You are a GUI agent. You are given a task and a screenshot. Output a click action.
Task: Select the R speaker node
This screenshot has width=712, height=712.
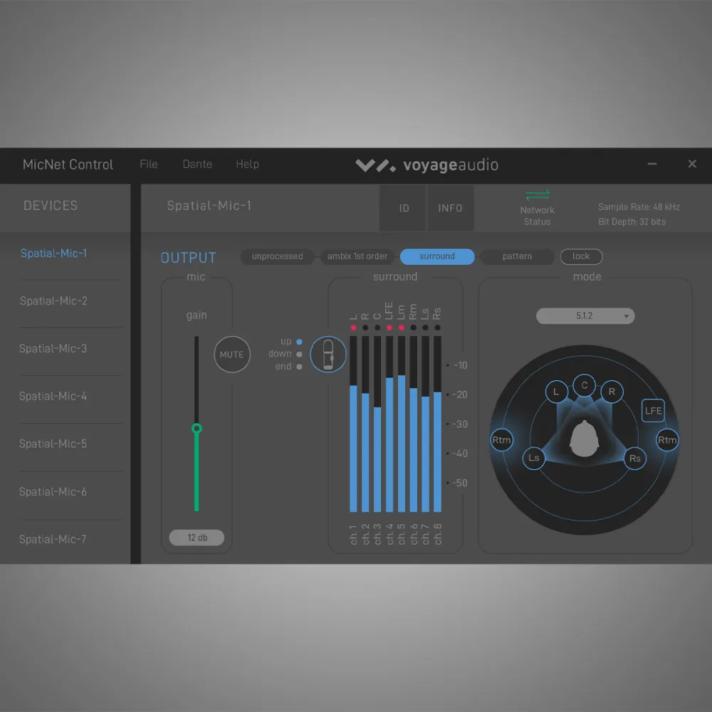coord(612,392)
